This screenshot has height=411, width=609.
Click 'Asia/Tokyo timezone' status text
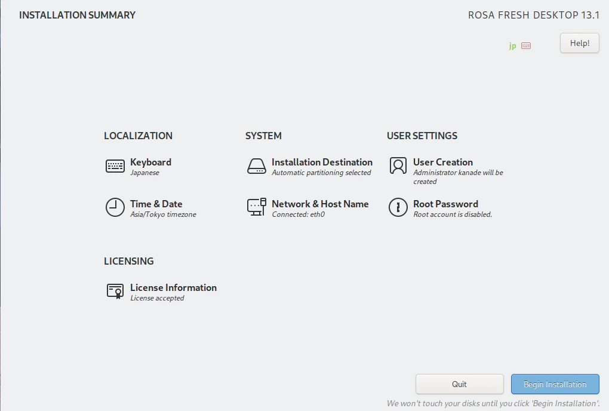pyautogui.click(x=163, y=214)
